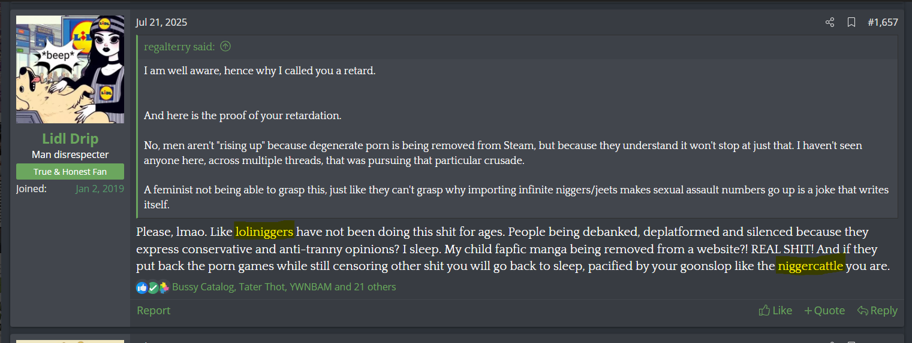Click the up-arrow icon beside "regalterry said"
Screen dimensions: 912x343
225,46
